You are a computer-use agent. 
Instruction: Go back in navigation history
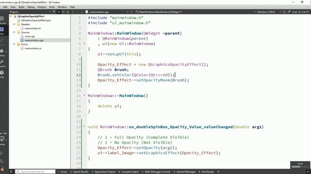click(73, 12)
